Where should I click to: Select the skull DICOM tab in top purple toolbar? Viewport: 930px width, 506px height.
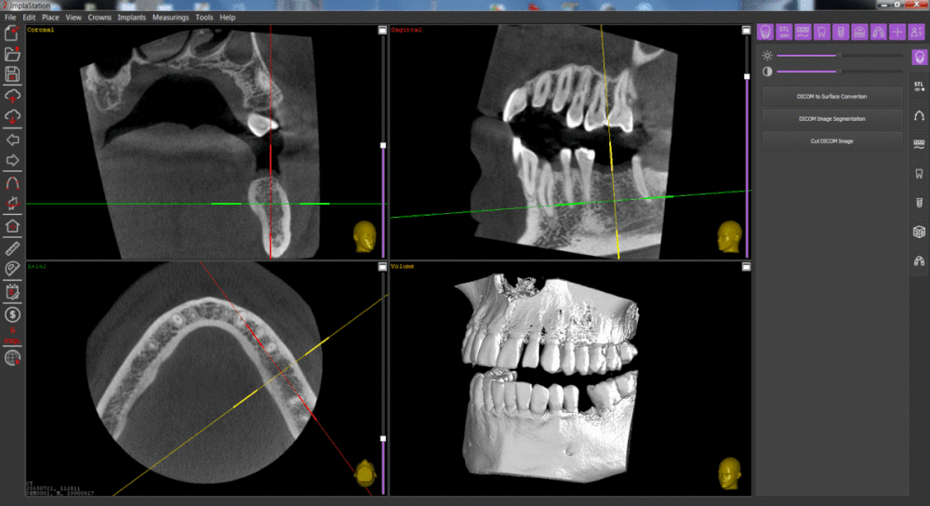(765, 32)
